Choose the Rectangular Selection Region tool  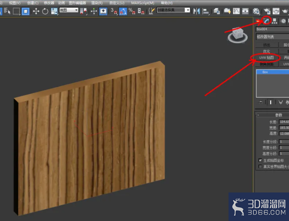tap(16, 11)
